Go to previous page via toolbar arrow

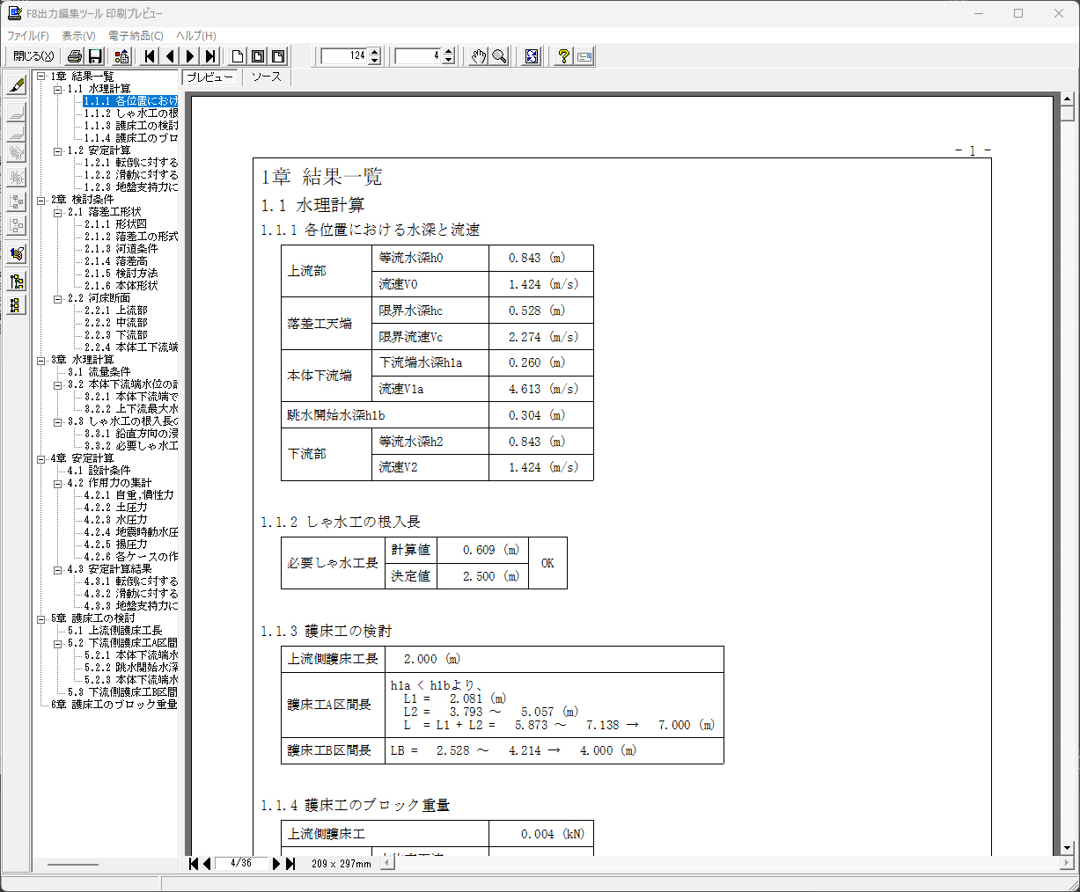(170, 56)
